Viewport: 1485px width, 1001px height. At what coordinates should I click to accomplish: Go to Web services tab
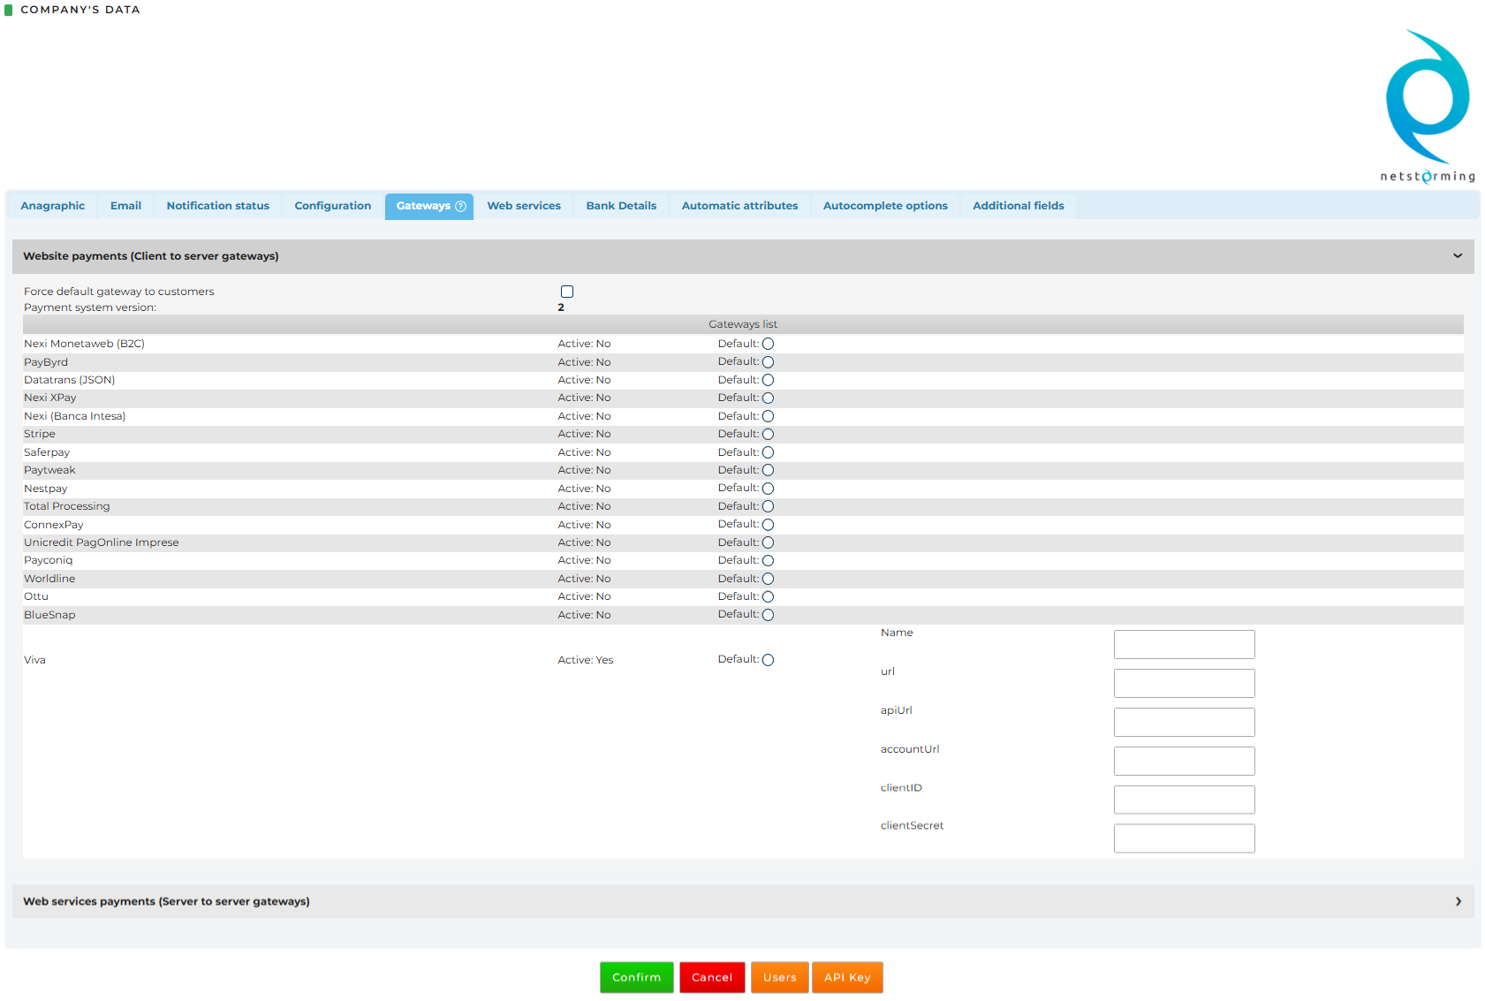(524, 207)
